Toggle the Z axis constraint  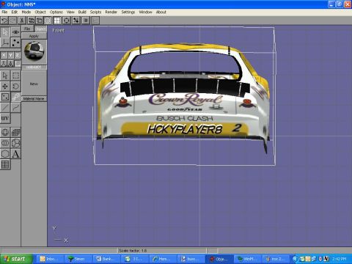18,55
